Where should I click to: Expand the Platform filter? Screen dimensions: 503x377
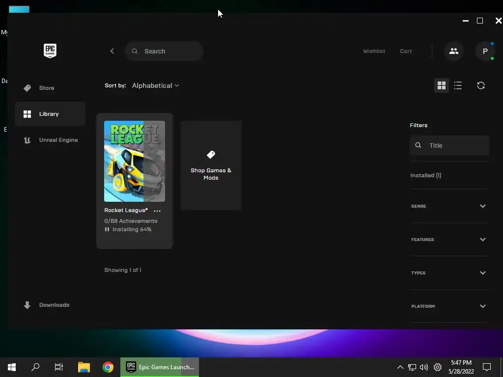pos(449,306)
